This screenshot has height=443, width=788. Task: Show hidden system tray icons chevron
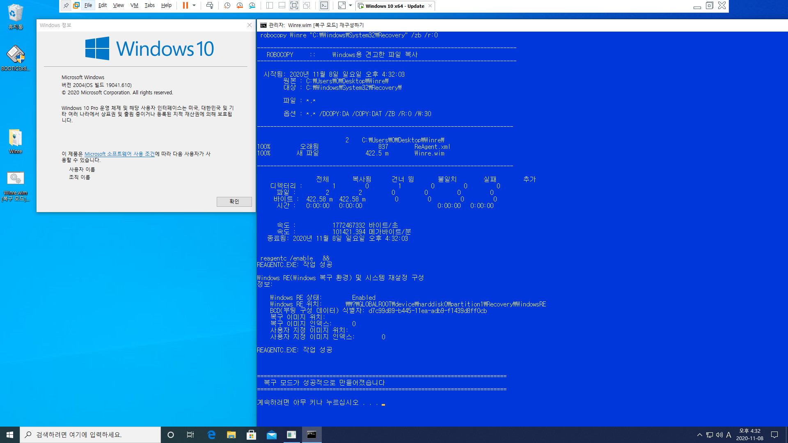point(699,435)
